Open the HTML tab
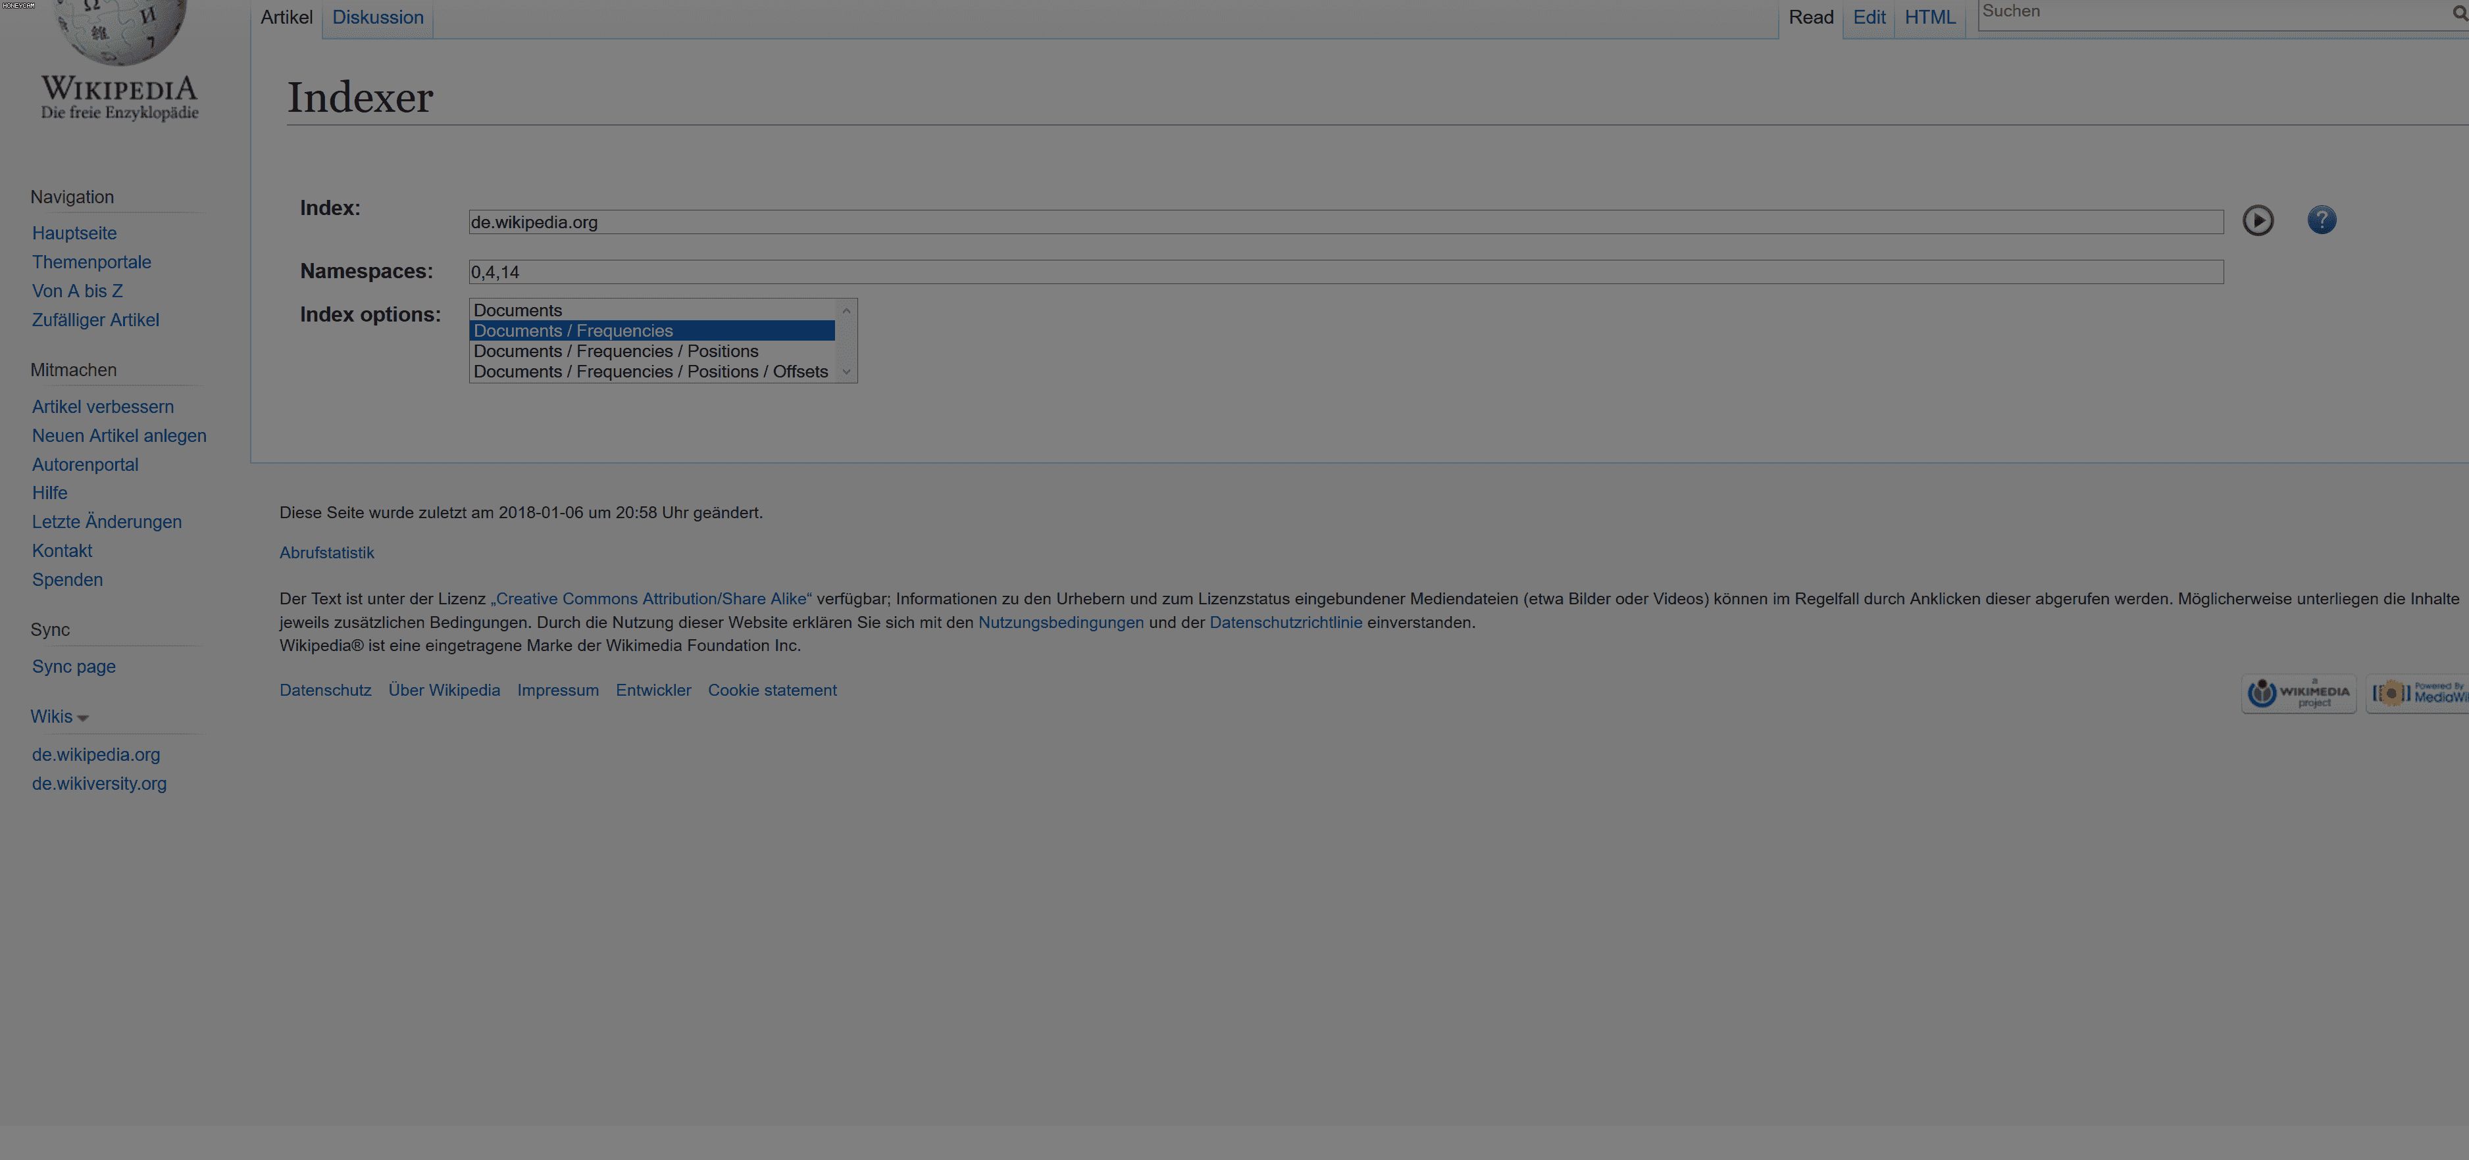 tap(1929, 17)
